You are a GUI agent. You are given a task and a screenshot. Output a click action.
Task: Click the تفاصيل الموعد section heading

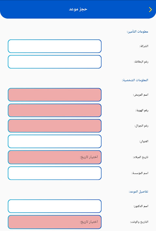pyautogui.click(x=138, y=191)
